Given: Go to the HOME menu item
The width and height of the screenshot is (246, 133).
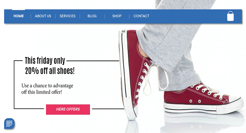Looking at the screenshot, I should [19, 16].
